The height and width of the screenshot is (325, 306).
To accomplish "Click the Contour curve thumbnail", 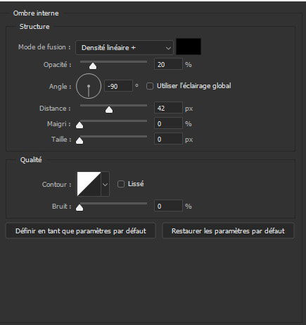I will (89, 184).
